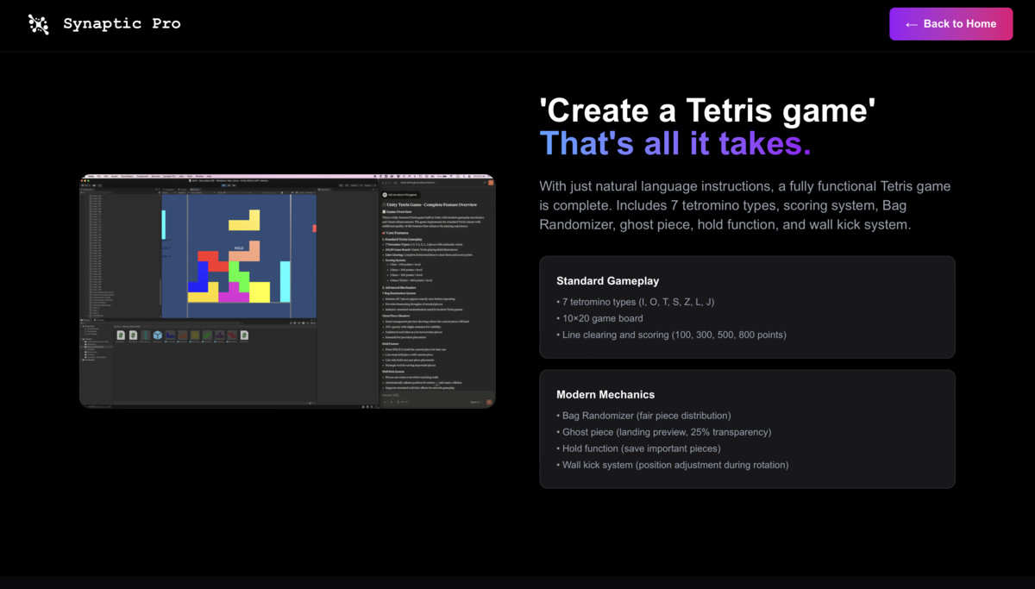Click the Synaptic Pro logo icon
The width and height of the screenshot is (1035, 589).
click(38, 23)
